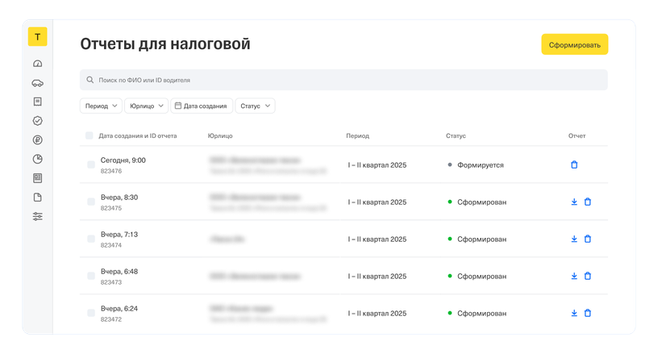Open the sliders settings sidebar icon
Viewport: 658px width, 354px height.
click(x=38, y=216)
